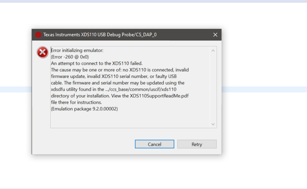Image resolution: width=307 pixels, height=189 pixels.
Task: Click the Cancel button
Action: click(154, 144)
